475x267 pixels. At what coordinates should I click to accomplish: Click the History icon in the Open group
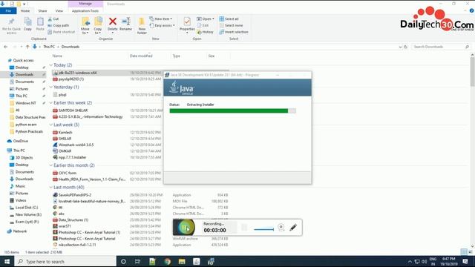[205, 32]
